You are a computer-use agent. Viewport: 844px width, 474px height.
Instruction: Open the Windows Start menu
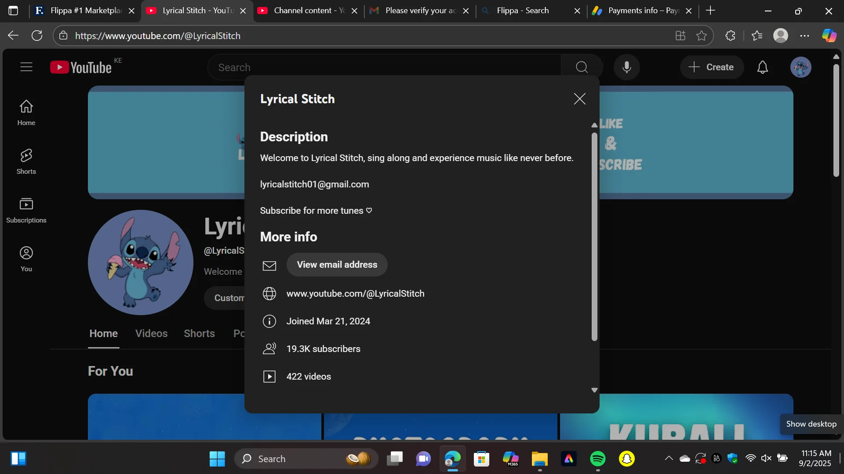click(x=217, y=459)
